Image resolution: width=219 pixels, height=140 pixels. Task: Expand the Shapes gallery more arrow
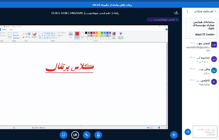[57, 38]
